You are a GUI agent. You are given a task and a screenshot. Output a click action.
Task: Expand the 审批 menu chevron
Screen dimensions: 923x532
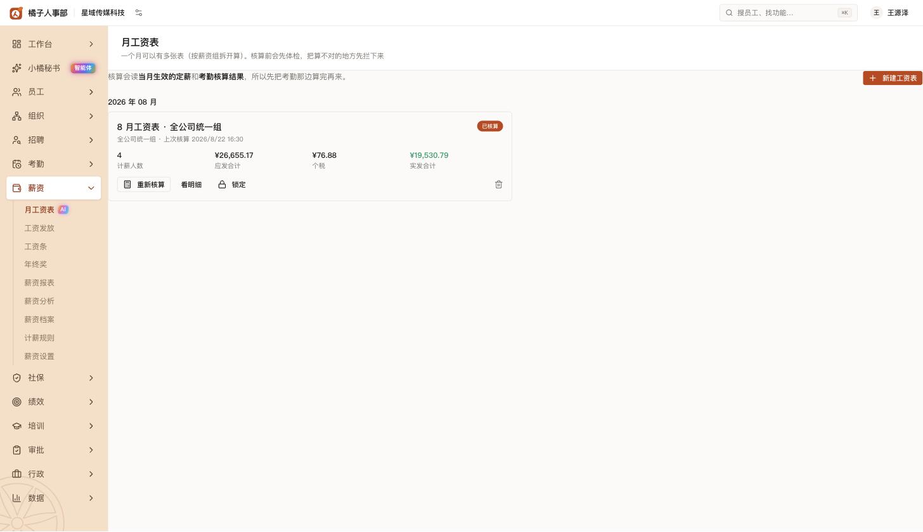pyautogui.click(x=91, y=450)
